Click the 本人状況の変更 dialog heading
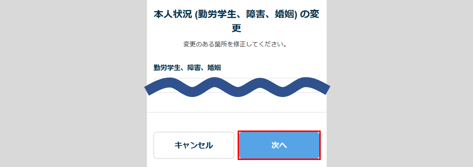The height and width of the screenshot is (167, 473). click(236, 21)
